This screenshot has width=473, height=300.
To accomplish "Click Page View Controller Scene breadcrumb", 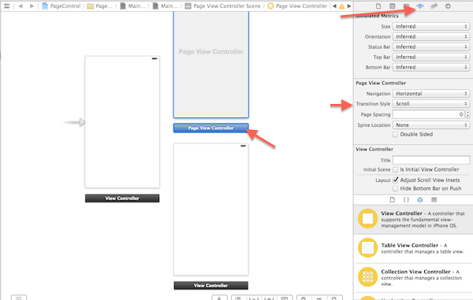I will point(222,6).
